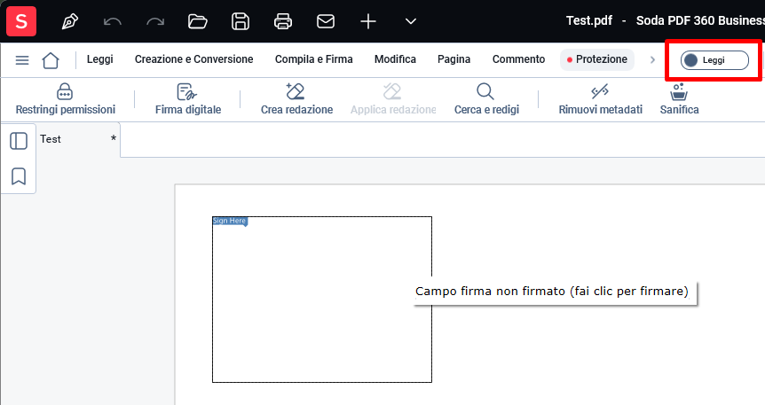
Task: Expand the quick access toolbar chevron
Action: pyautogui.click(x=411, y=21)
